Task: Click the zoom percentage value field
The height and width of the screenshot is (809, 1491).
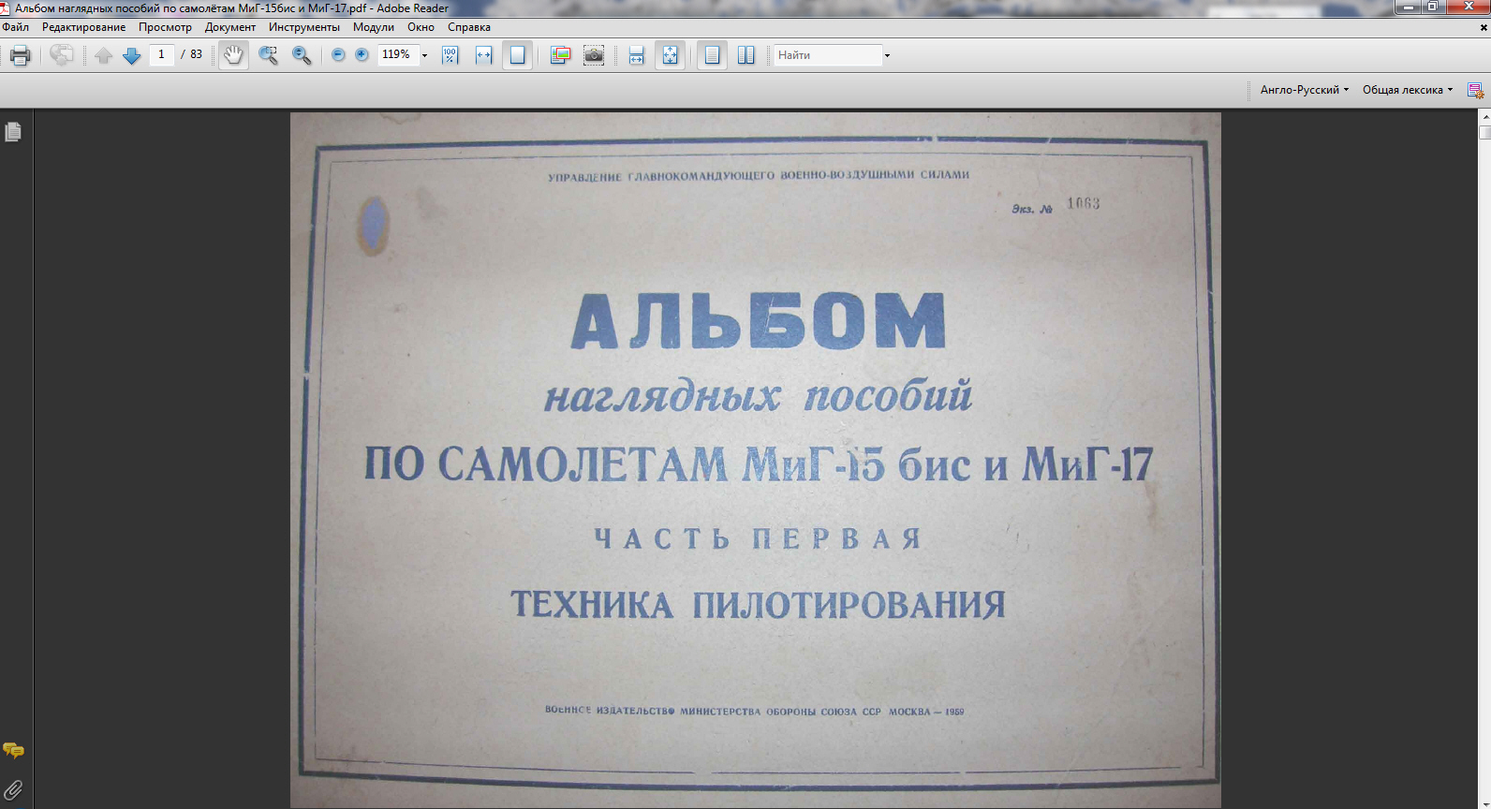Action: [398, 55]
